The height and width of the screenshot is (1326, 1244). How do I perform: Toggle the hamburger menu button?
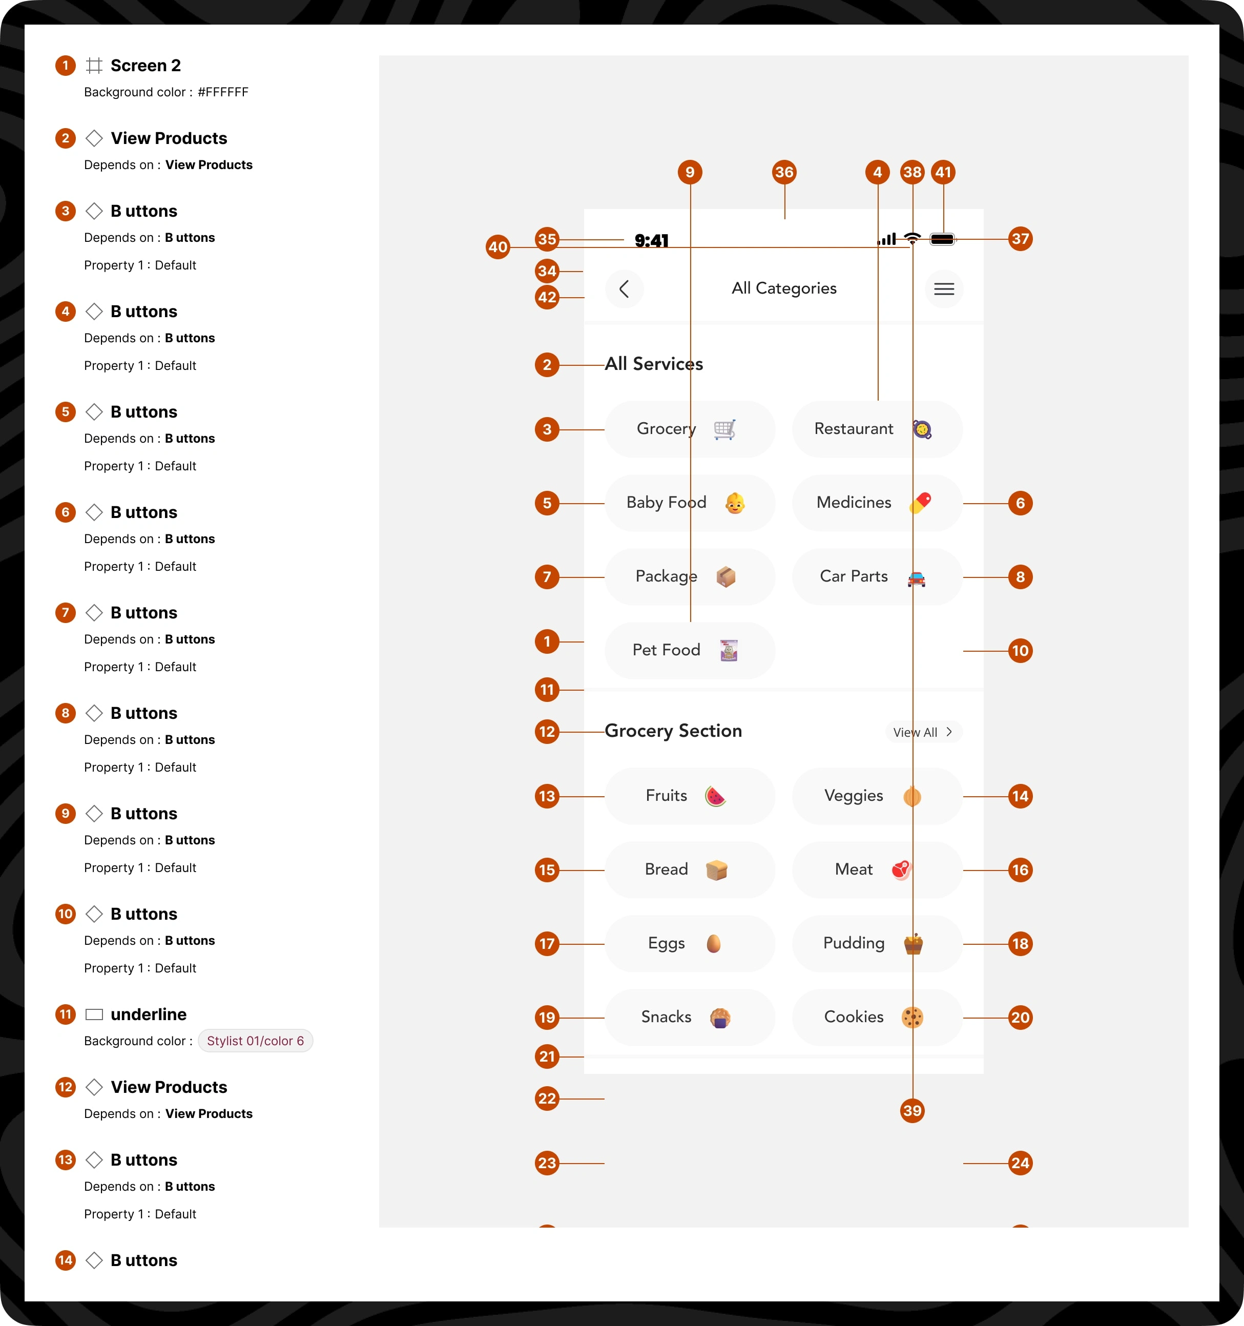point(945,289)
